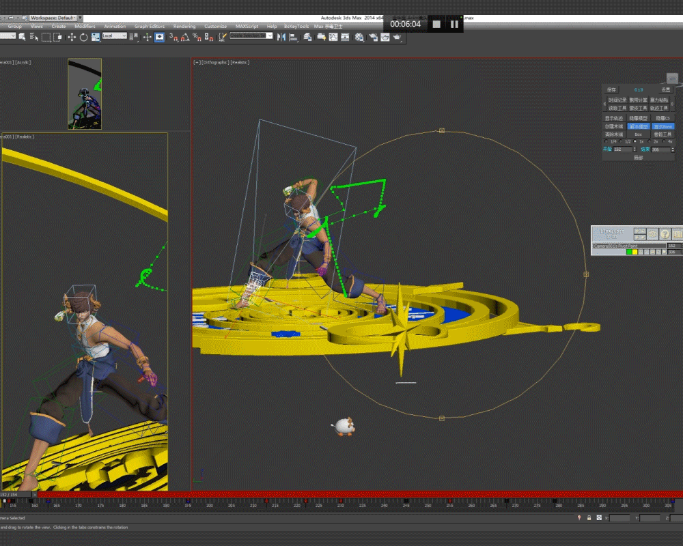Open the Animation menu
The width and height of the screenshot is (683, 546).
click(115, 26)
